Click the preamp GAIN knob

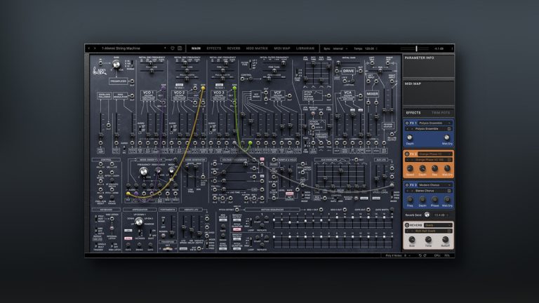coord(117,65)
